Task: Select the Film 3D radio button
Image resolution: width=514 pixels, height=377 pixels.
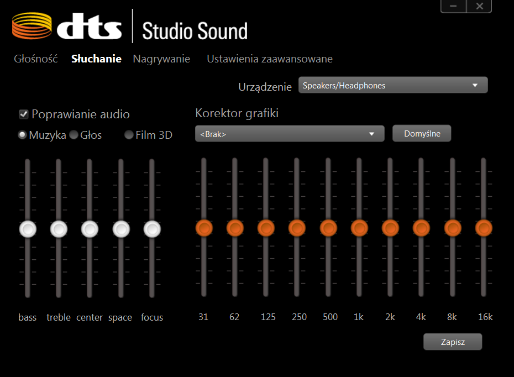Action: (129, 135)
